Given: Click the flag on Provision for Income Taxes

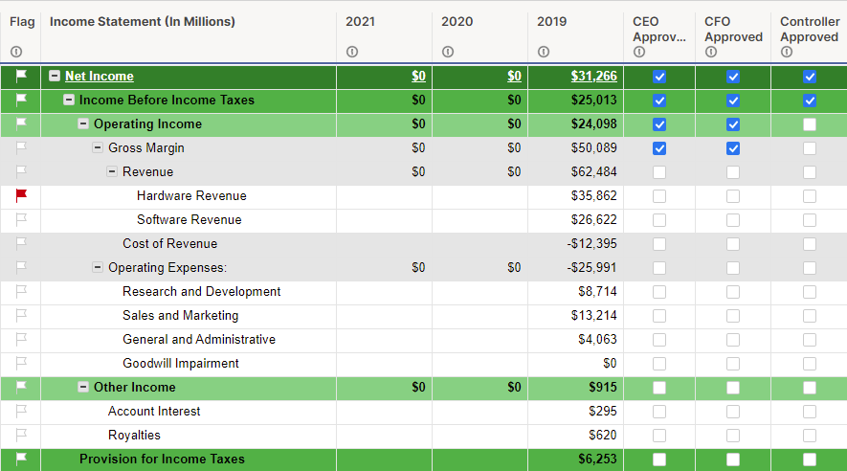Looking at the screenshot, I should tap(21, 459).
